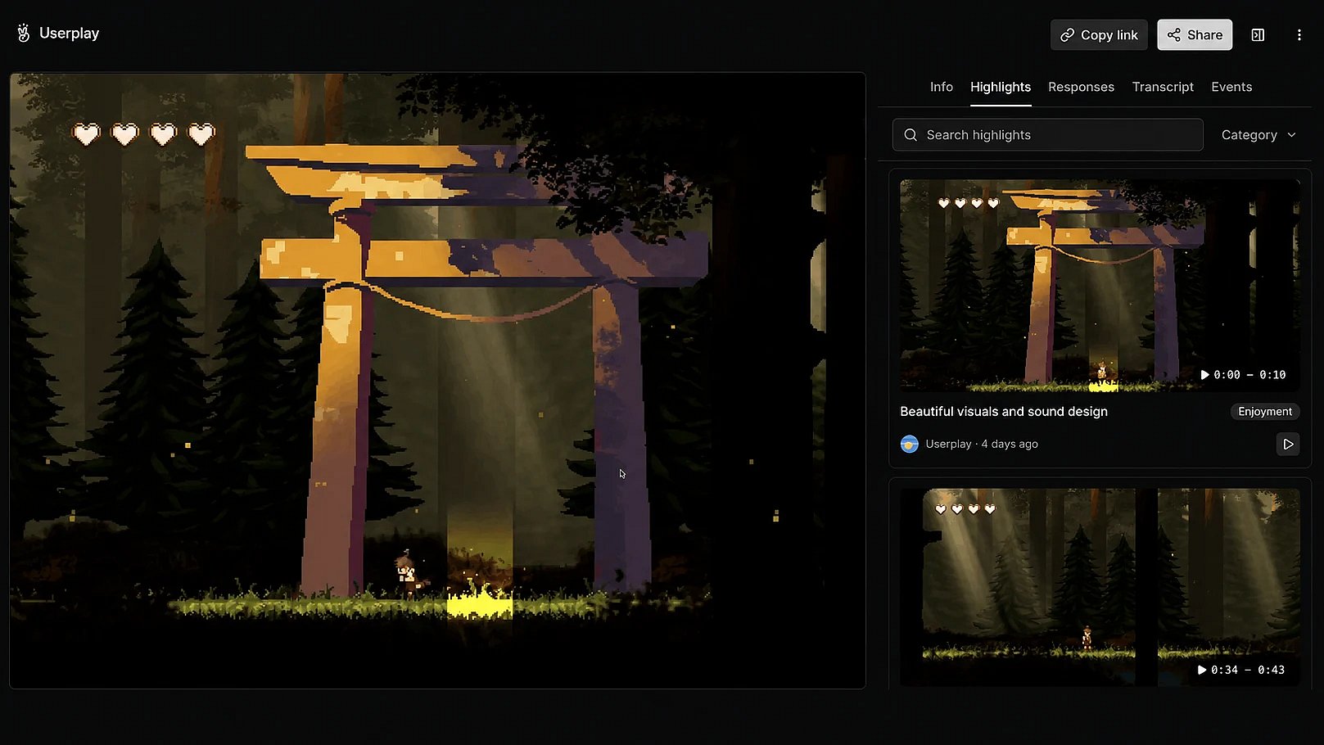Play the 0:34 – 0:43 clip
Viewport: 1324px width, 745px height.
point(1240,670)
